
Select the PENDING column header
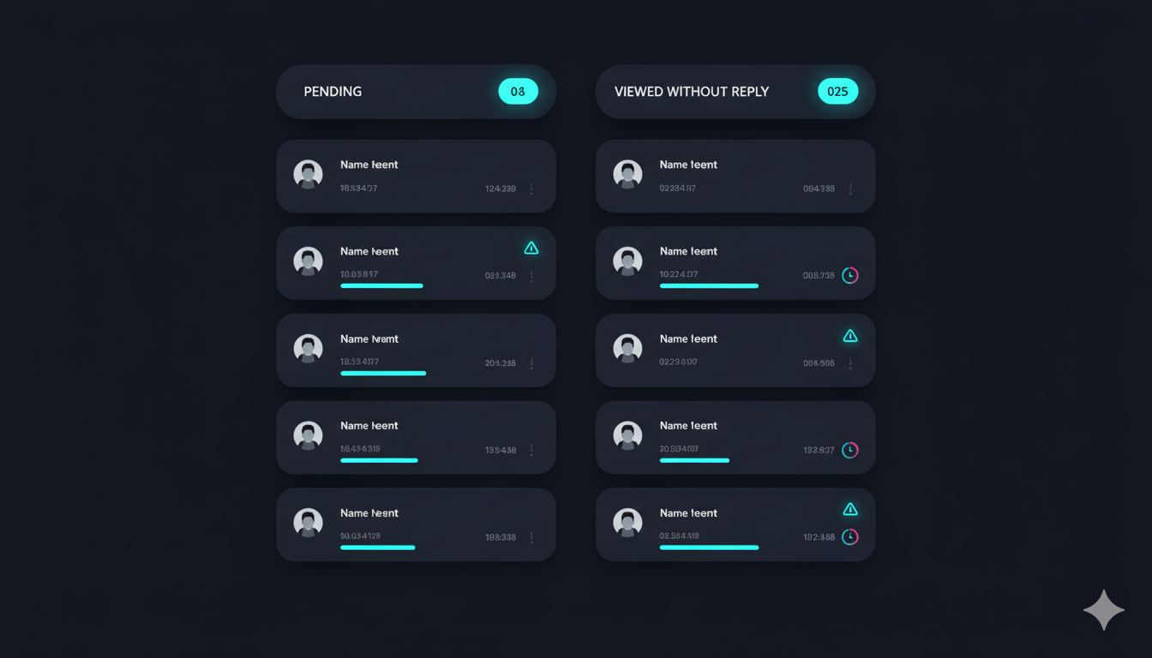point(333,92)
